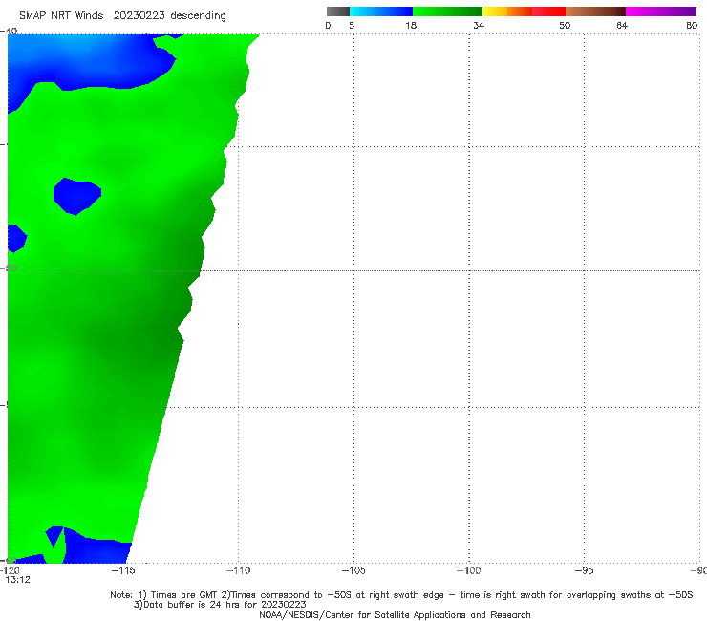Image resolution: width=707 pixels, height=621 pixels.
Task: Click the longitude label '-100'
Action: point(468,570)
